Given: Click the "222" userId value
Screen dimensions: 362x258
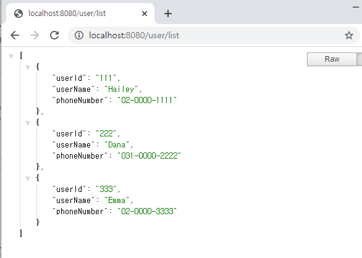Looking at the screenshot, I should tap(106, 133).
